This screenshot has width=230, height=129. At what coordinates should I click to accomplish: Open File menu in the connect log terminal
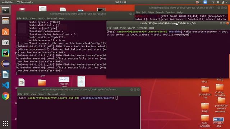coord(19,18)
